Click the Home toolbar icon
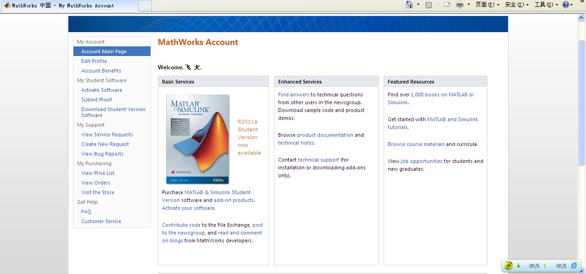The image size is (586, 274). (409, 5)
